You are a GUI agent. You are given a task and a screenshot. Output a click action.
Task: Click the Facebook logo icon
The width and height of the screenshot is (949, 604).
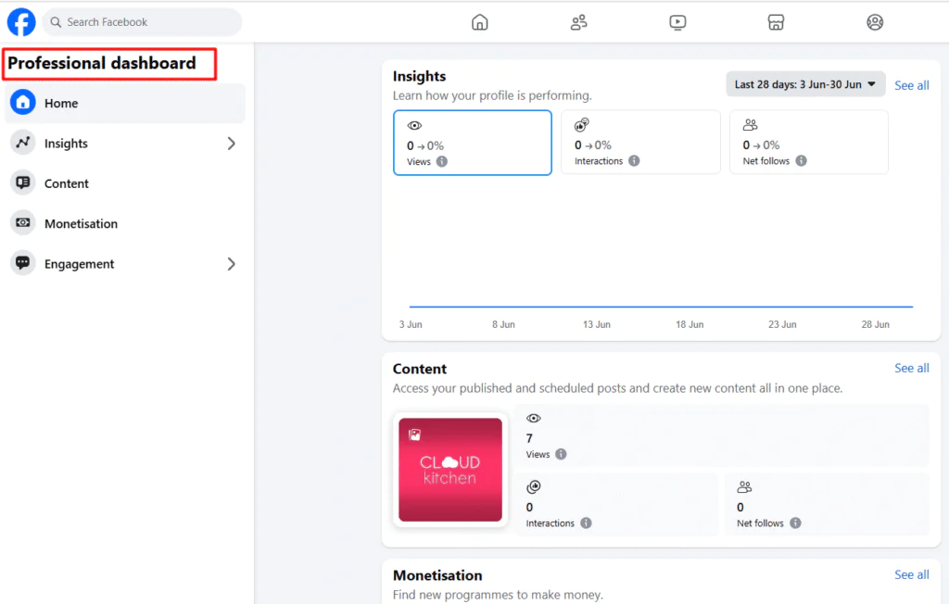point(21,22)
